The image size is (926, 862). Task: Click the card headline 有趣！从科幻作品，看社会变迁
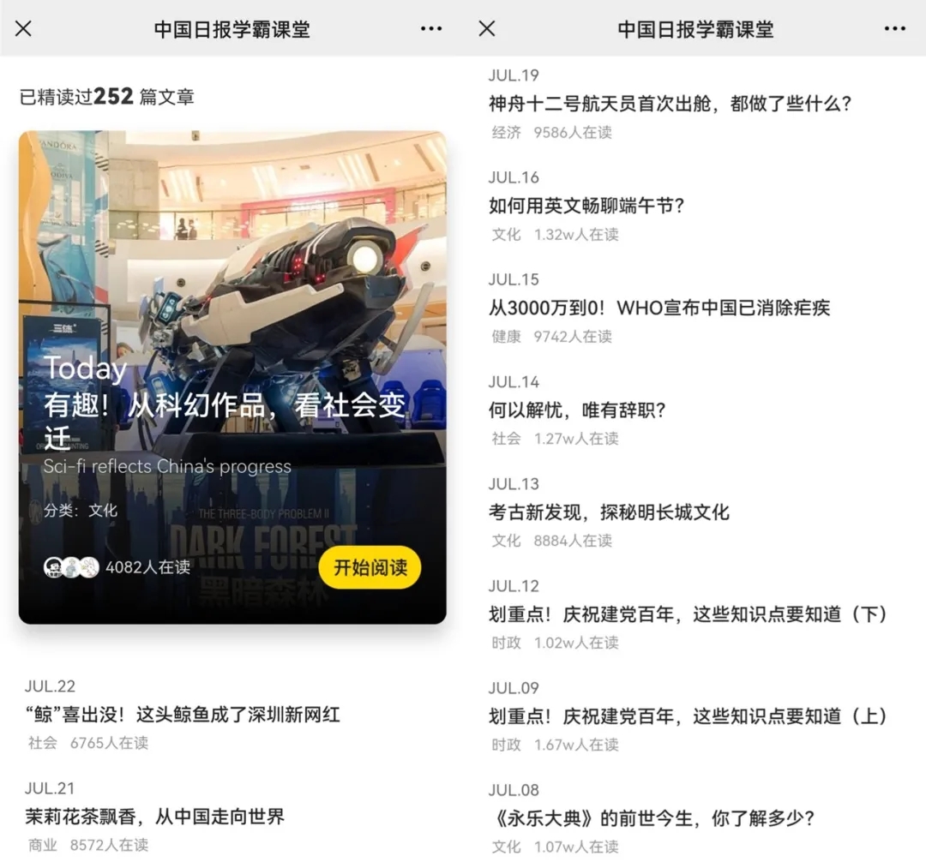[x=225, y=422]
